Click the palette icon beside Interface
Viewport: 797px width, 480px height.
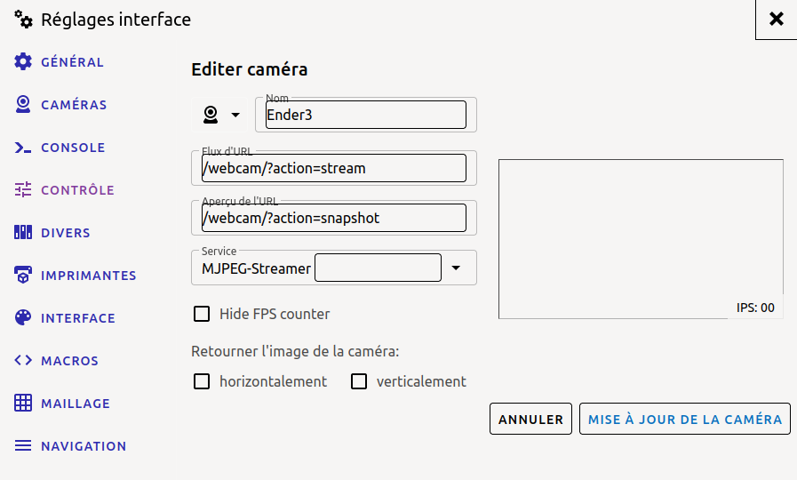pyautogui.click(x=23, y=318)
